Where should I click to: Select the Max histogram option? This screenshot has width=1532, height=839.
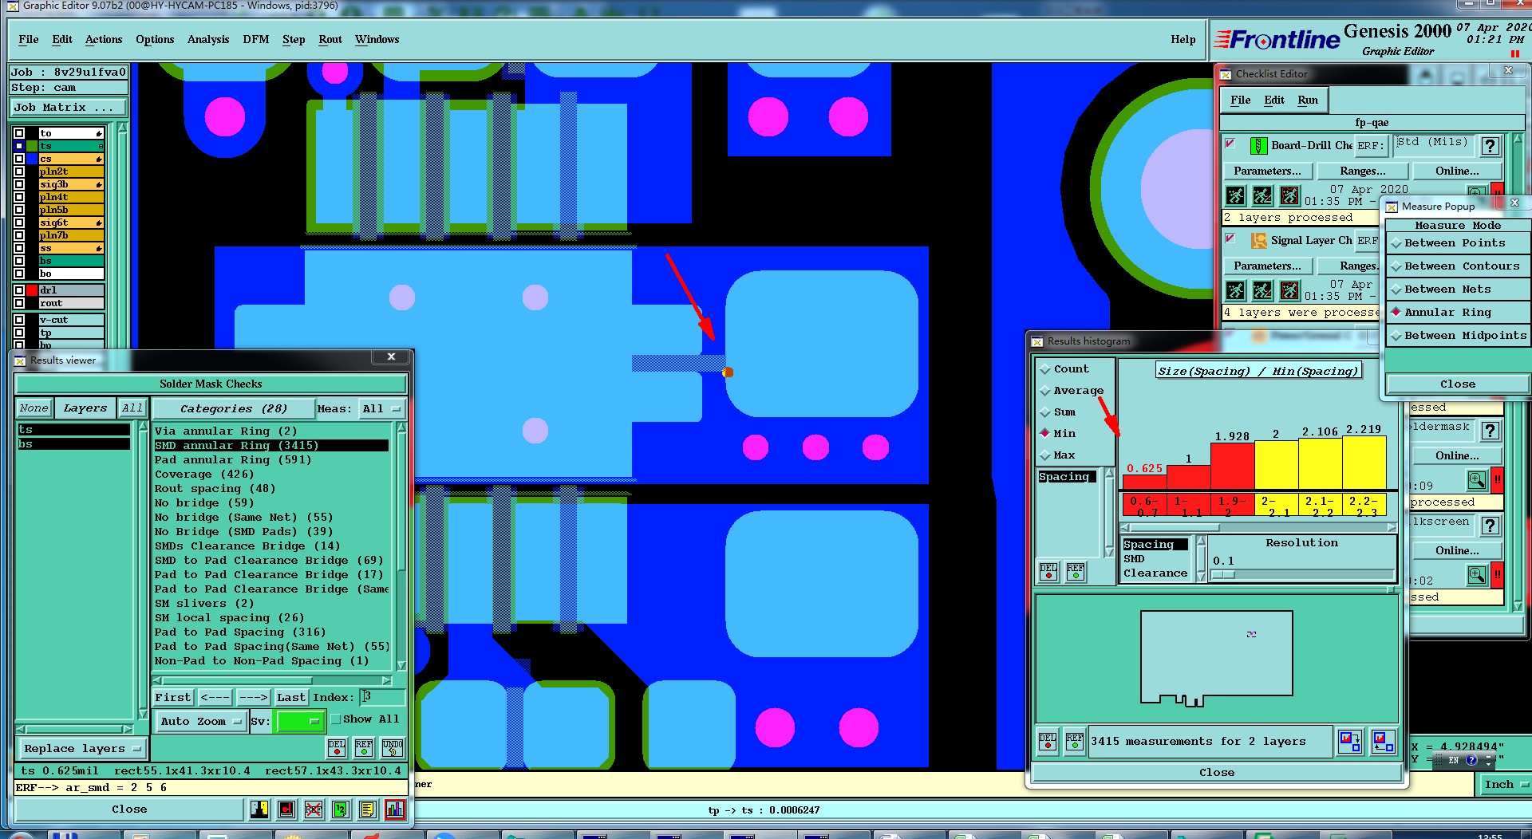point(1058,455)
